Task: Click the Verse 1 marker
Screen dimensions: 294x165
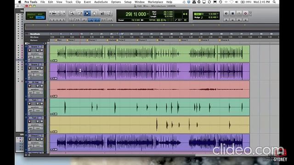Action: 71,40
